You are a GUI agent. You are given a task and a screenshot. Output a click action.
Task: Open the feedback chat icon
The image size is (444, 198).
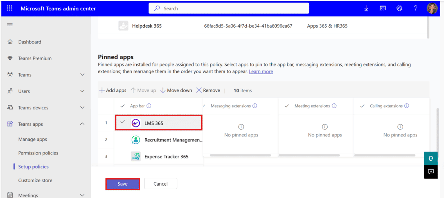point(431,172)
